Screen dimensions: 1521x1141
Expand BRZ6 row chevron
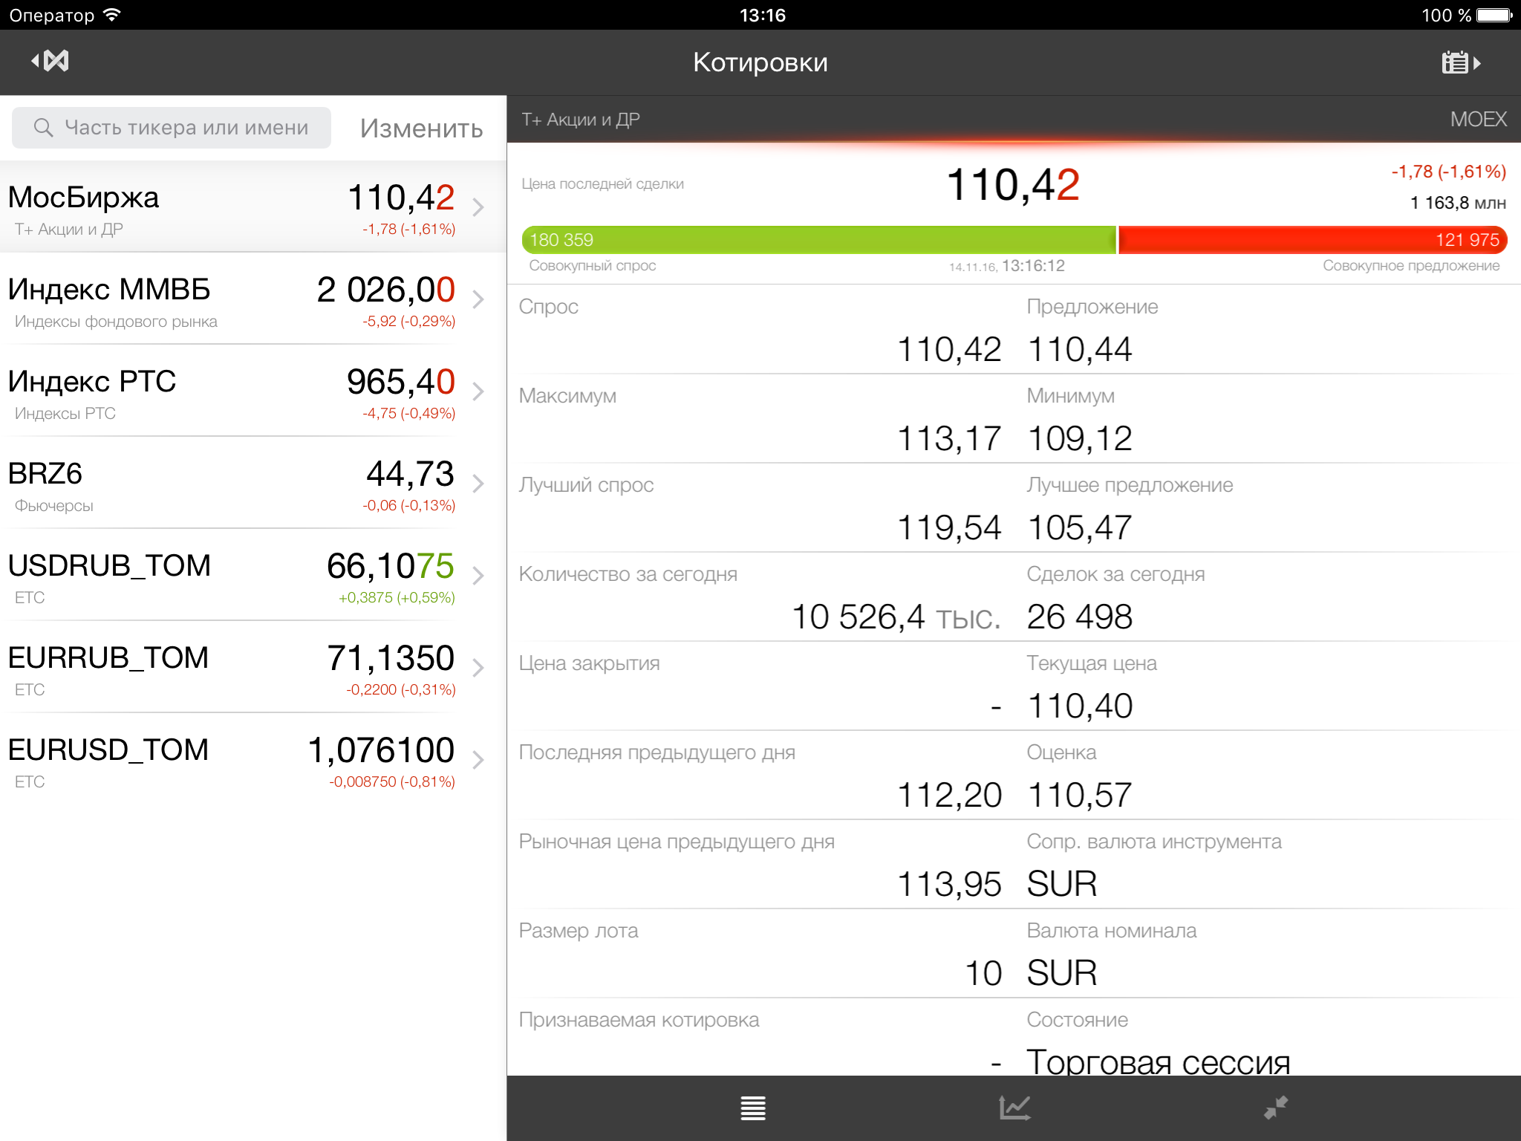tap(478, 484)
